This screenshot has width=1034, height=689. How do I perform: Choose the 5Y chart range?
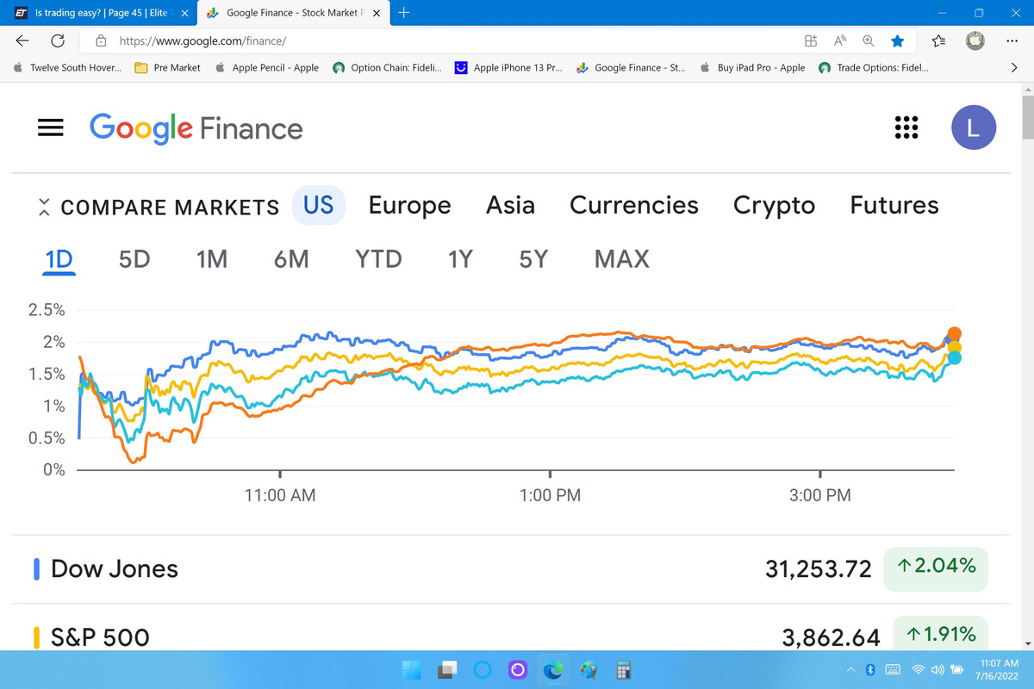(x=533, y=258)
